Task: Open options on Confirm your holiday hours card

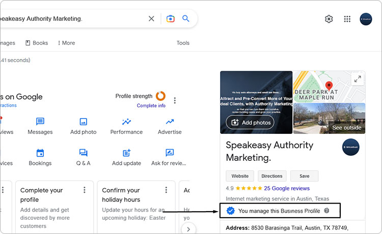Action: tap(166, 190)
